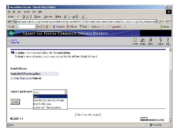180x135 pixels.
Task: Follow the View E-mail Addresses link
Action: click(88, 114)
